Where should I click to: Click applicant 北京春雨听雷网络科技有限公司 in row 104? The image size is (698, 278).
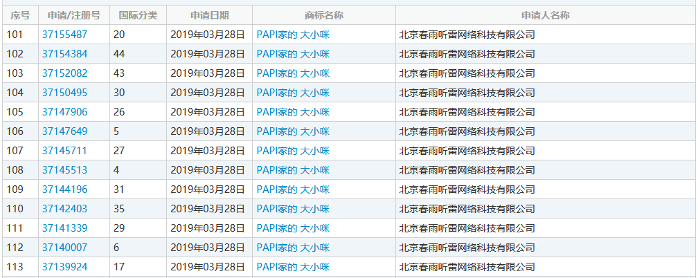click(467, 93)
